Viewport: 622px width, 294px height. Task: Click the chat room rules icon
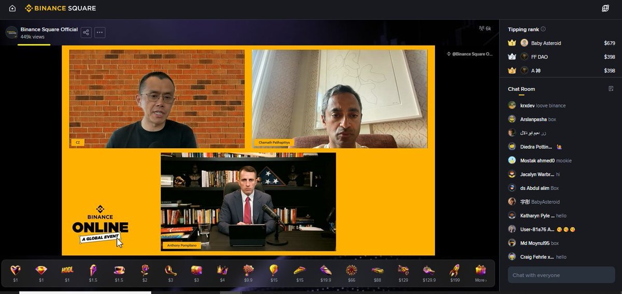coord(611,89)
